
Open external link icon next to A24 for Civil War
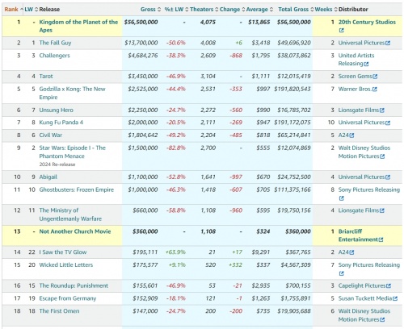tap(351, 135)
